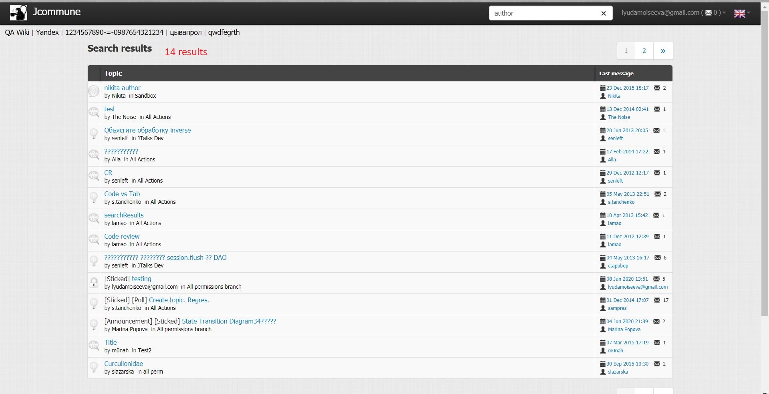Open the 1234567890-=-0987654321234 link

click(114, 32)
